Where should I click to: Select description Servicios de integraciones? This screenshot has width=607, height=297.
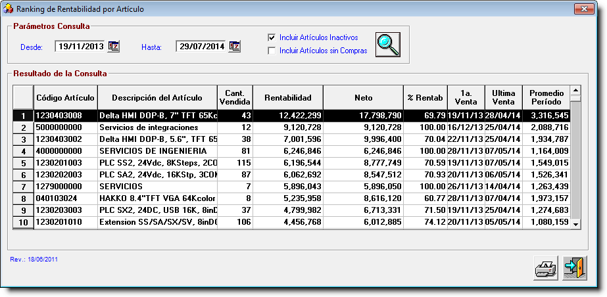[157, 127]
